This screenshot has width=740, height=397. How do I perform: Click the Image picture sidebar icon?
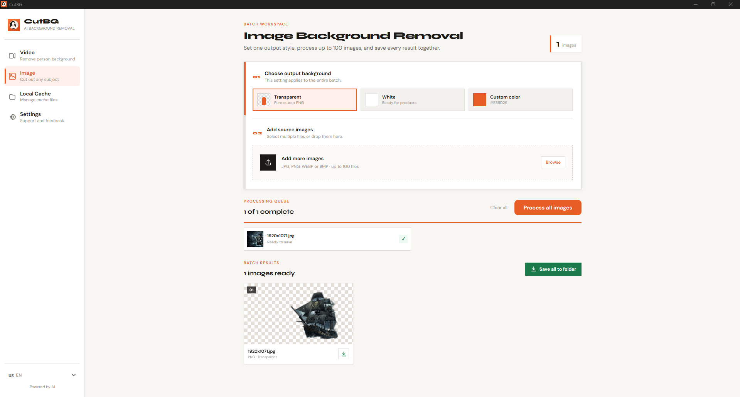point(12,76)
